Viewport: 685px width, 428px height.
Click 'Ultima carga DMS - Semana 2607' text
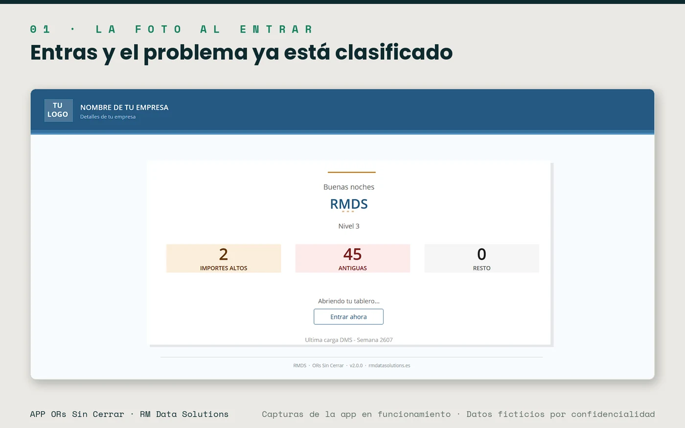(x=349, y=339)
